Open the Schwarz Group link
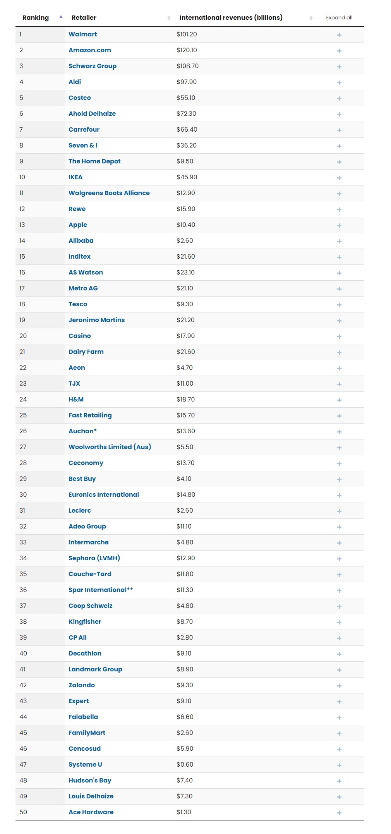Image resolution: width=391 pixels, height=834 pixels. [x=93, y=66]
